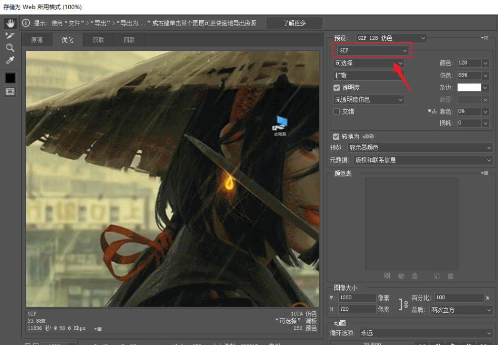Image resolution: width=498 pixels, height=345 pixels.
Task: Toggle the constrain proportions link icon
Action: point(405,304)
